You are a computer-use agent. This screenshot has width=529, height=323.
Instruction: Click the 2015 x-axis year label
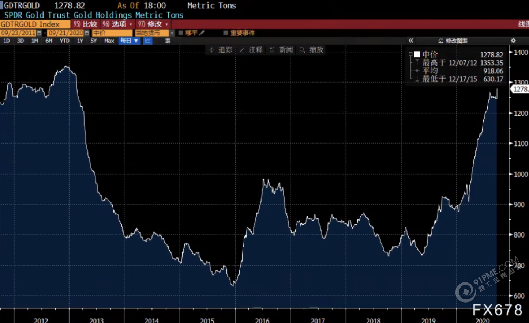[x=207, y=320]
